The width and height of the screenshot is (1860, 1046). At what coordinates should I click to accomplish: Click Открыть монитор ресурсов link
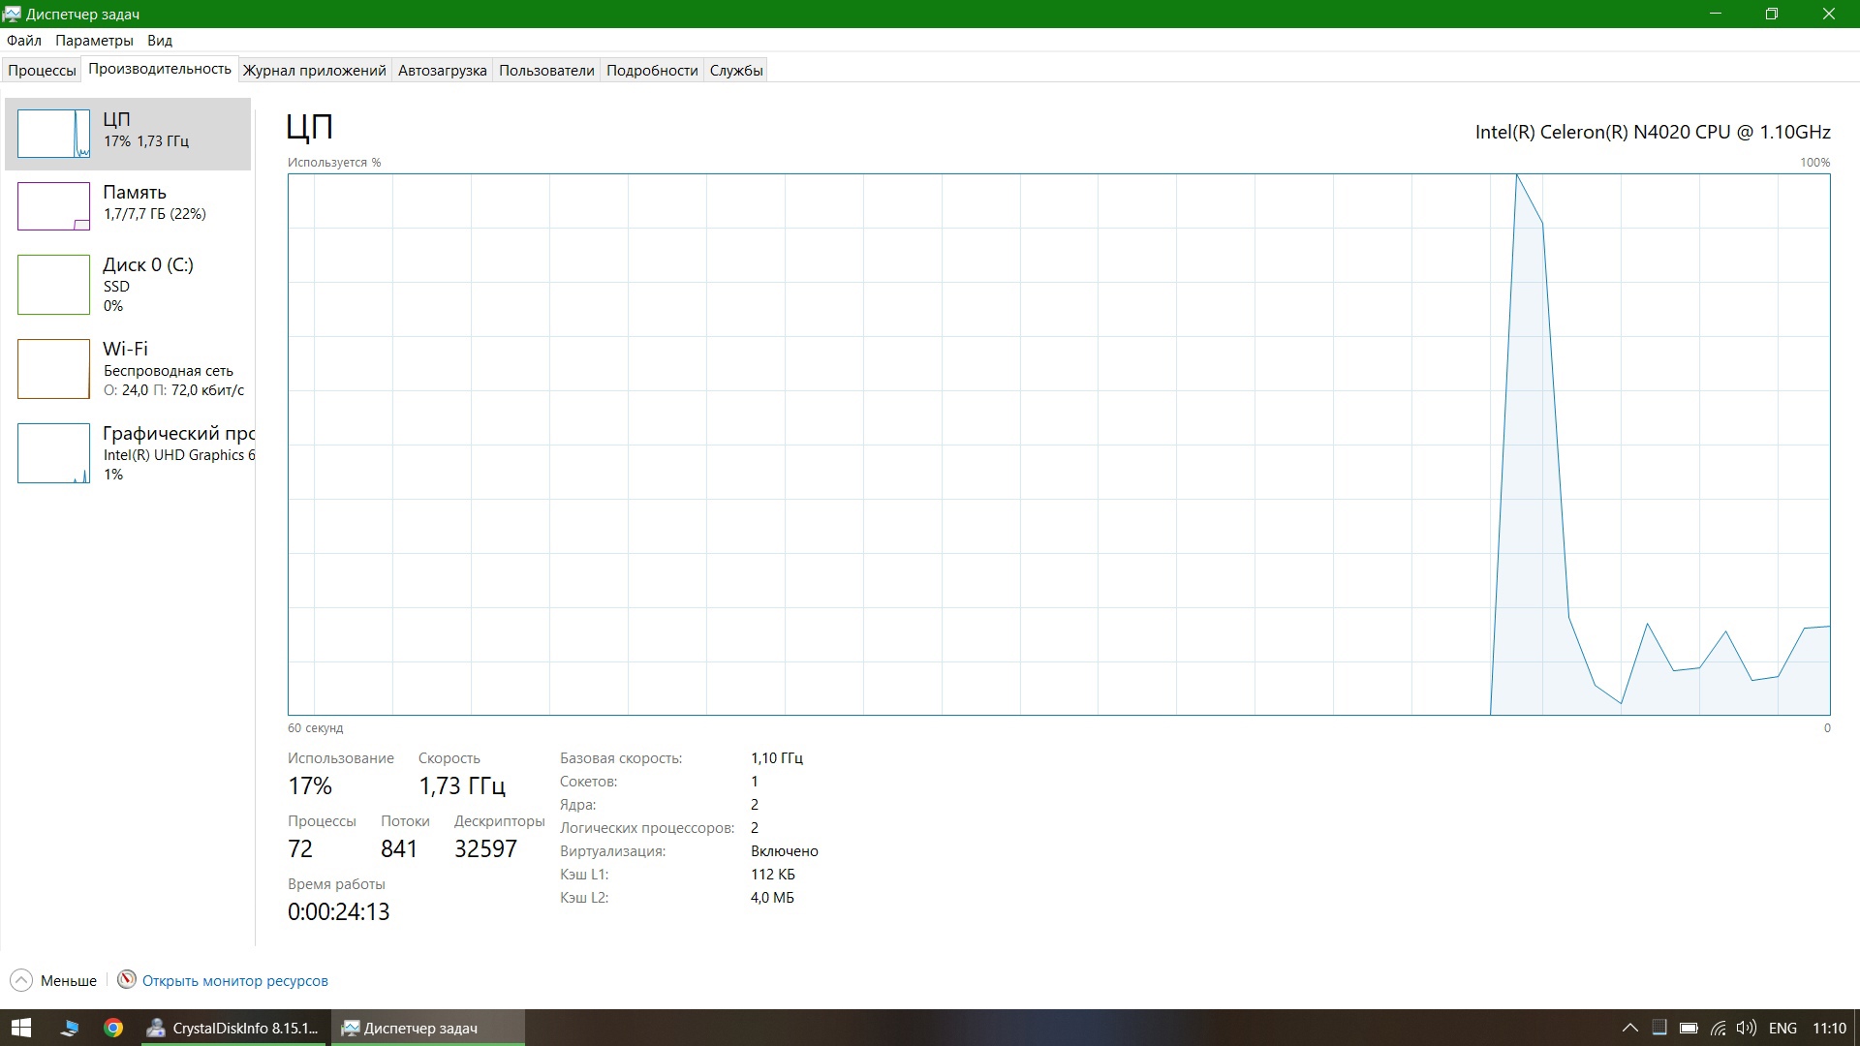tap(235, 981)
